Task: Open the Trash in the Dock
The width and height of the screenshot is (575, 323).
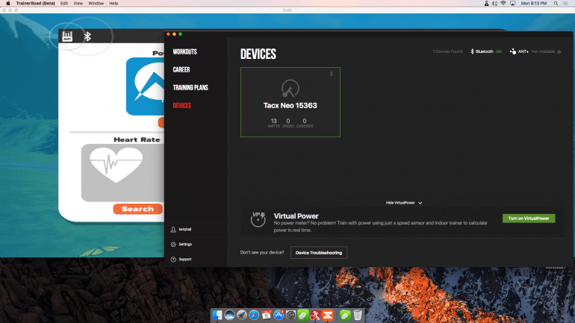Action: coord(358,315)
